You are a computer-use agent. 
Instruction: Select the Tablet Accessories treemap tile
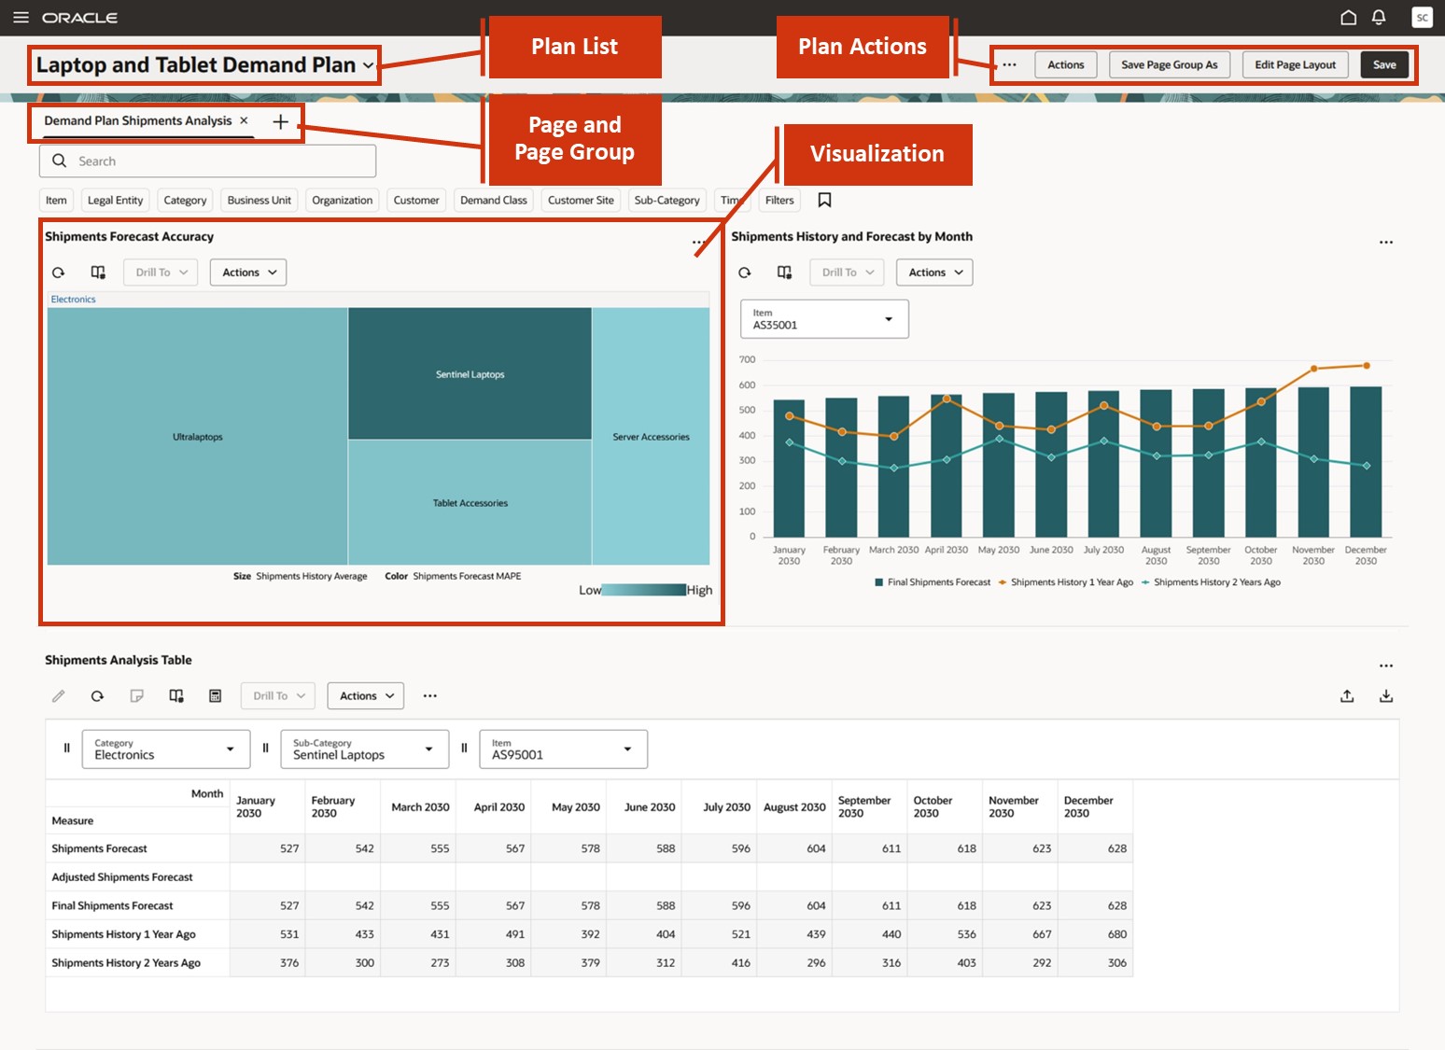tap(470, 503)
